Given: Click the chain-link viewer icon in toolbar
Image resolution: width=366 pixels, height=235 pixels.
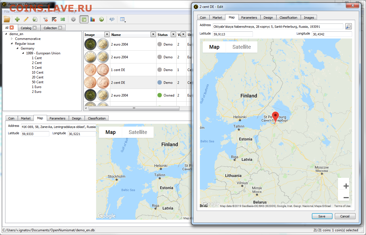Looking at the screenshot, I should coord(112,19).
